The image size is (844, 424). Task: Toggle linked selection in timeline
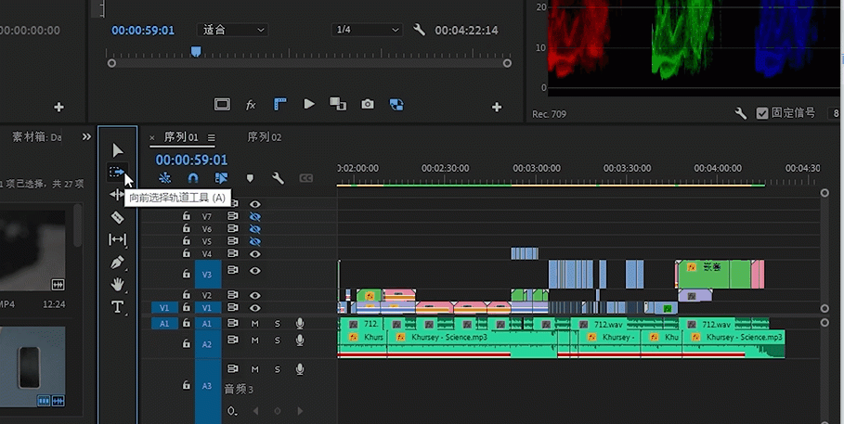point(221,178)
